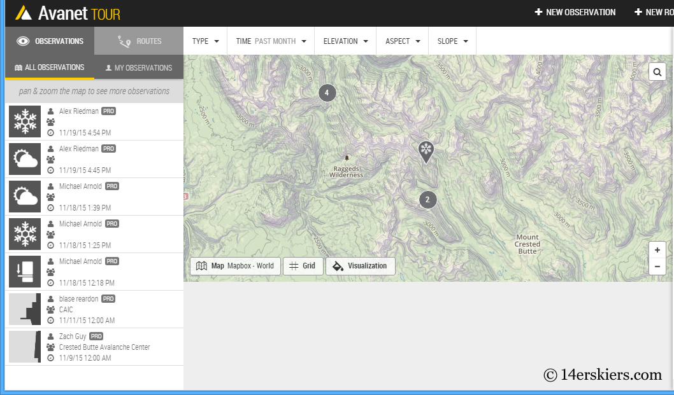The height and width of the screenshot is (395, 674).
Task: Click the snowflake observation pin on map
Action: [x=426, y=152]
